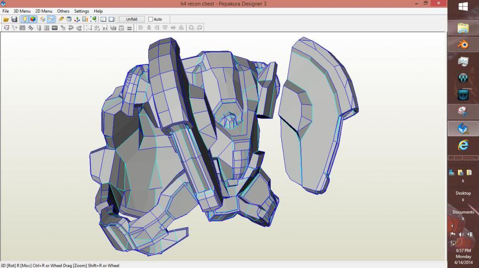Open the File menu
Screen dimensions: 479x268
click(6, 11)
